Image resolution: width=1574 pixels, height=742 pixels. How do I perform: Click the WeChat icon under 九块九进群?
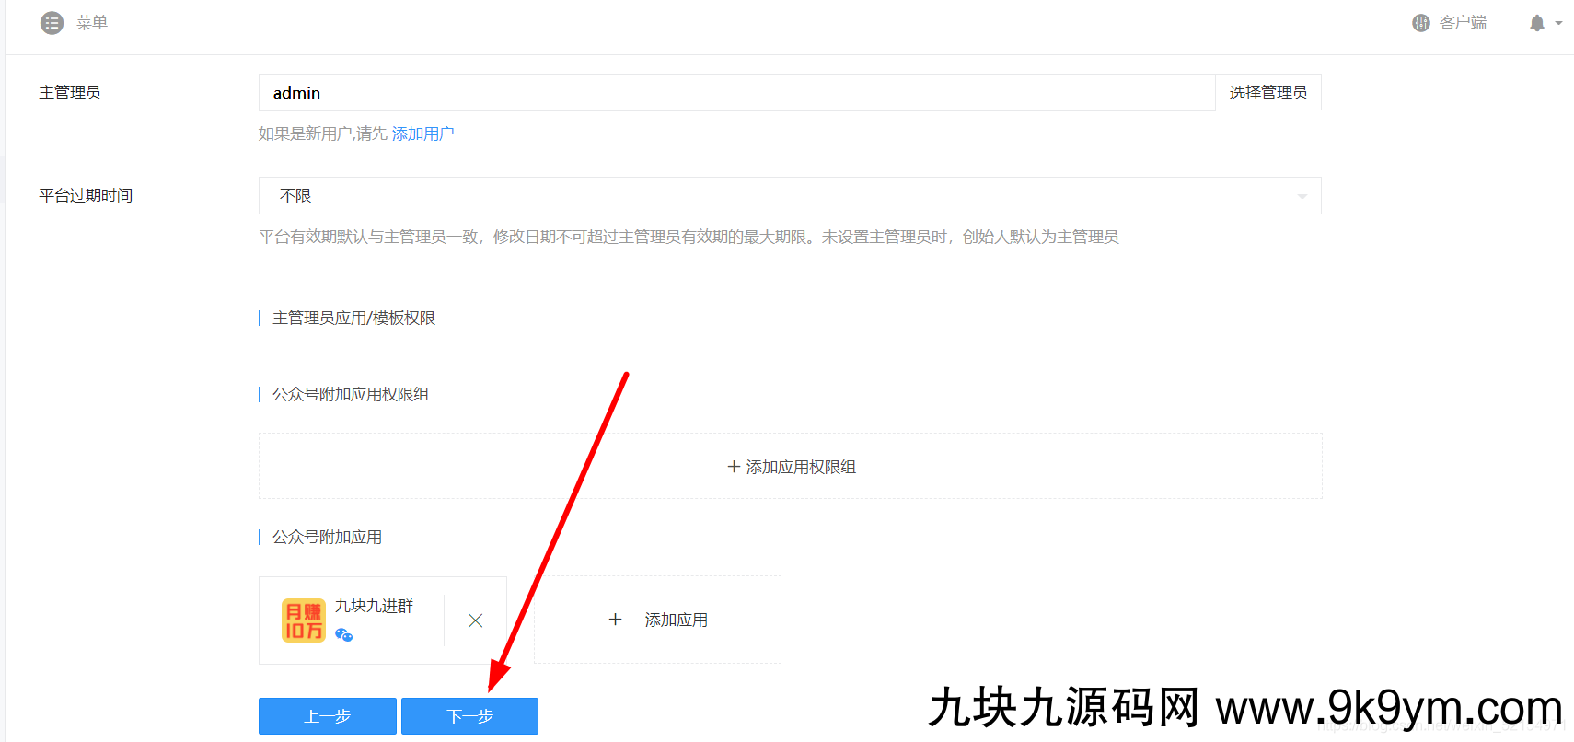(x=344, y=635)
